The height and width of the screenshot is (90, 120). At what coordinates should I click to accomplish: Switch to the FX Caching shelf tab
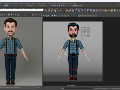click(50, 8)
